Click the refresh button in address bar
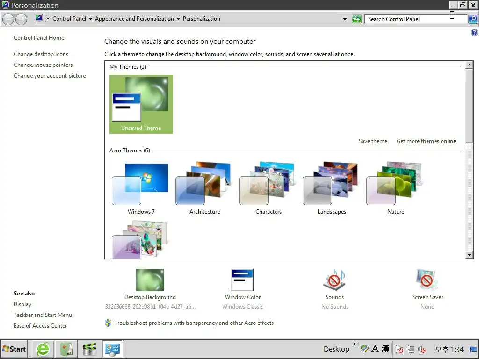The width and height of the screenshot is (479, 359). coord(356,19)
